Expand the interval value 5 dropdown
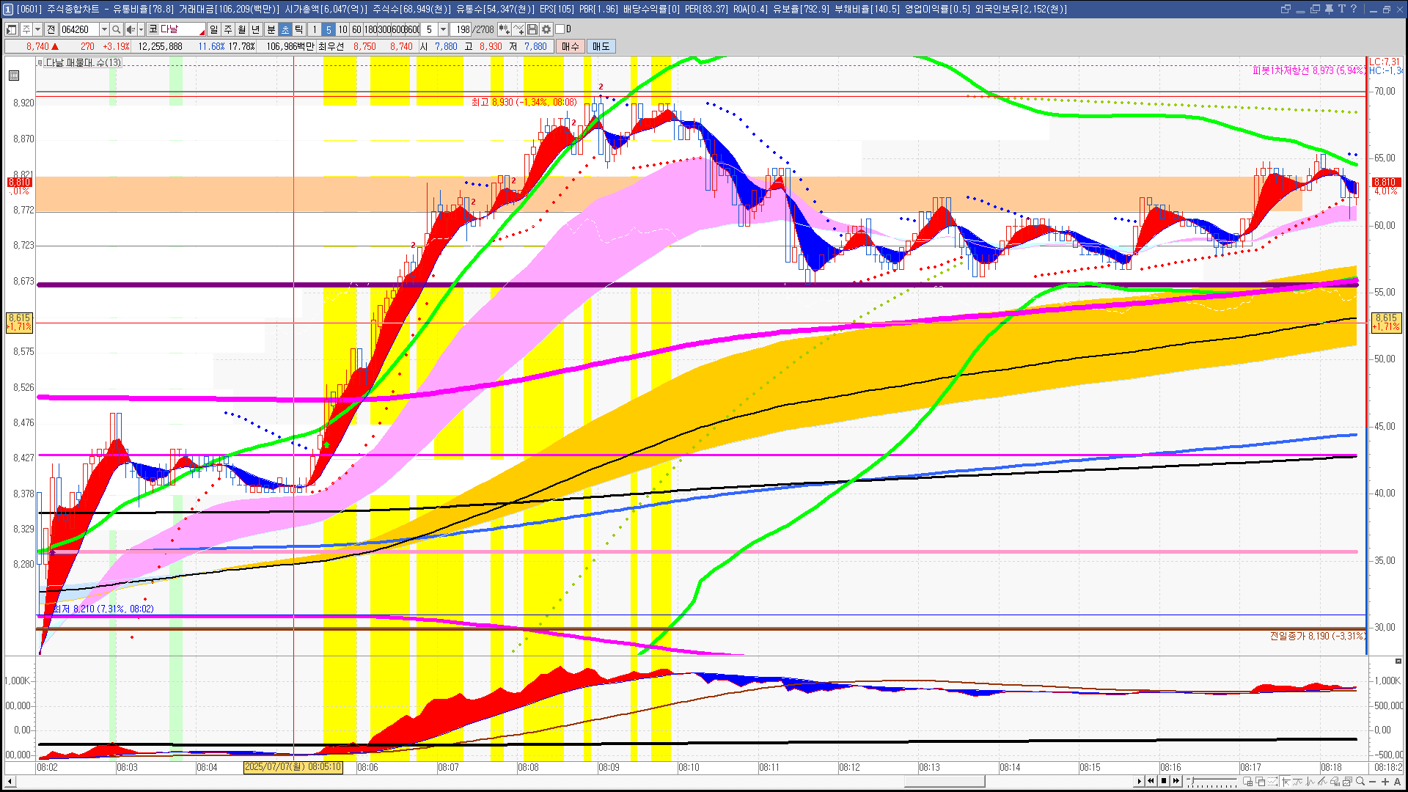This screenshot has width=1408, height=792. coord(443,29)
